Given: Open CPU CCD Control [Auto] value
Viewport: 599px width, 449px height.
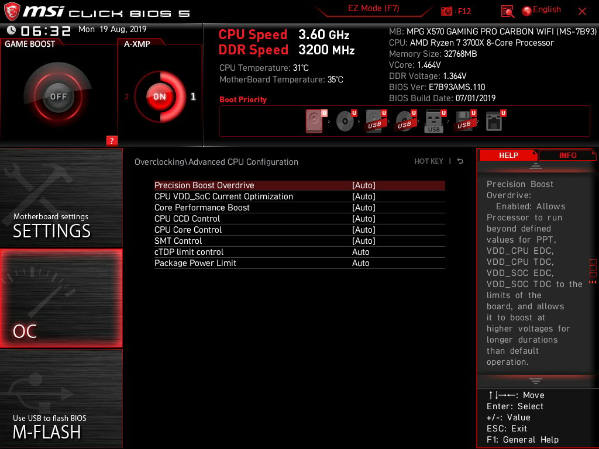Looking at the screenshot, I should (364, 219).
